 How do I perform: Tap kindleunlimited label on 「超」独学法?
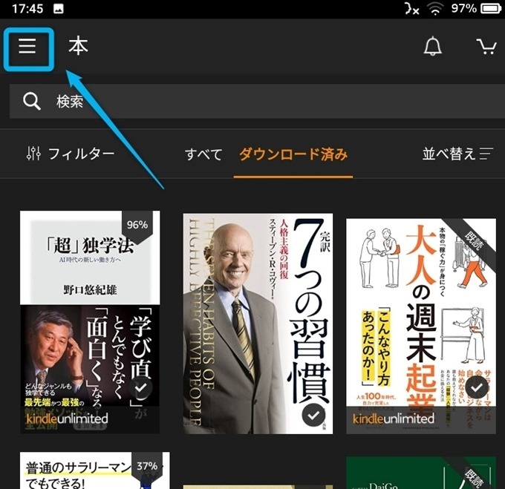(x=67, y=419)
